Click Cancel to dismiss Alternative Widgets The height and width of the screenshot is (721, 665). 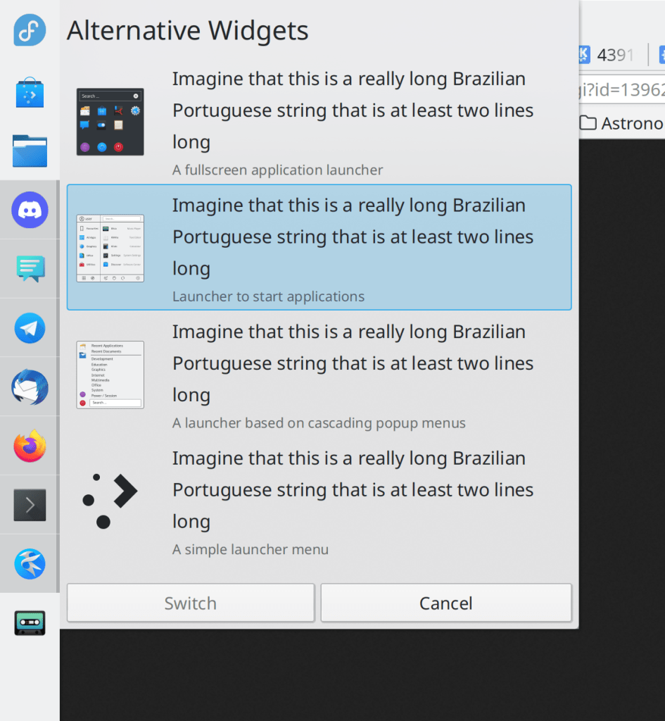(445, 603)
